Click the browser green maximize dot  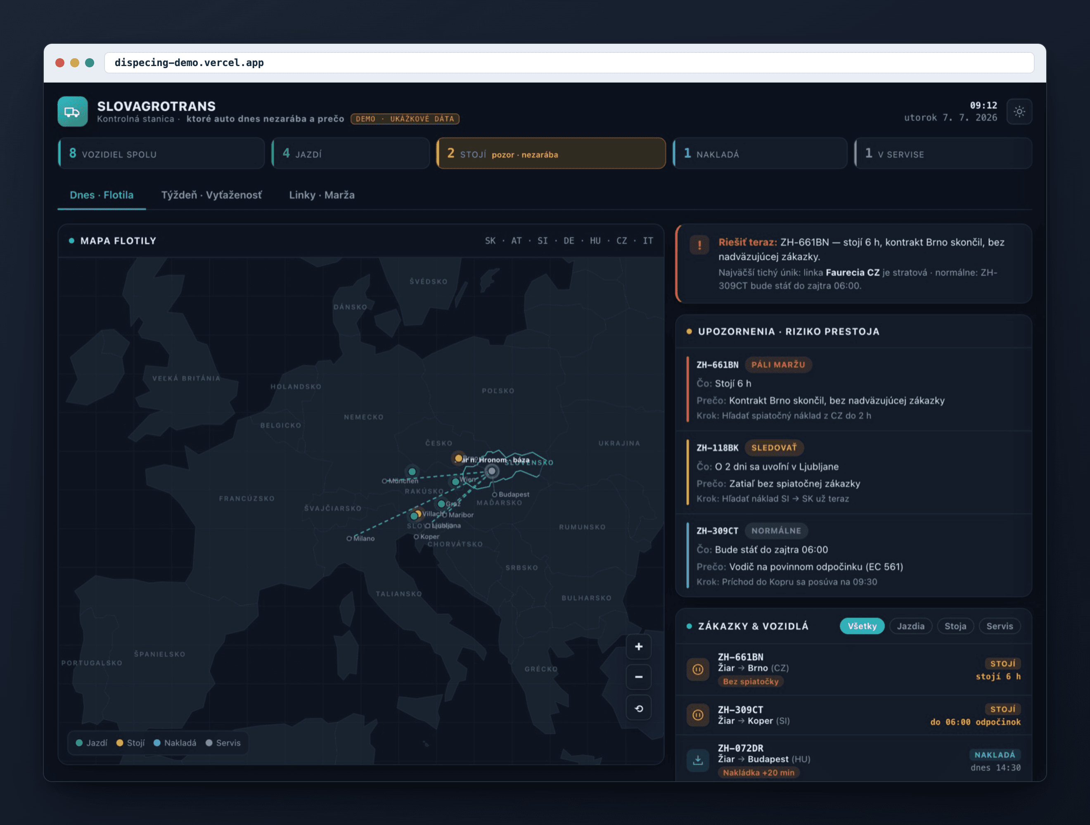[90, 63]
